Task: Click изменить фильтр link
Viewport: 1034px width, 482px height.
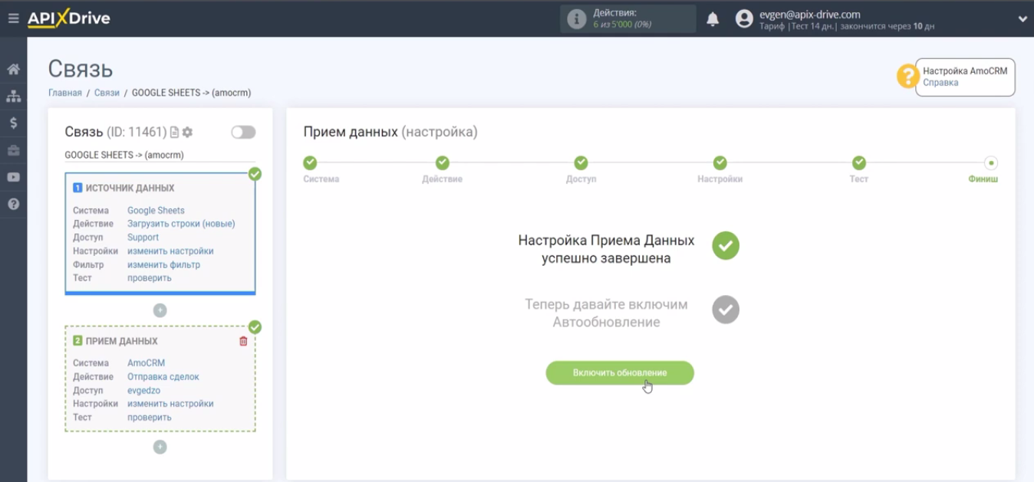Action: point(163,265)
